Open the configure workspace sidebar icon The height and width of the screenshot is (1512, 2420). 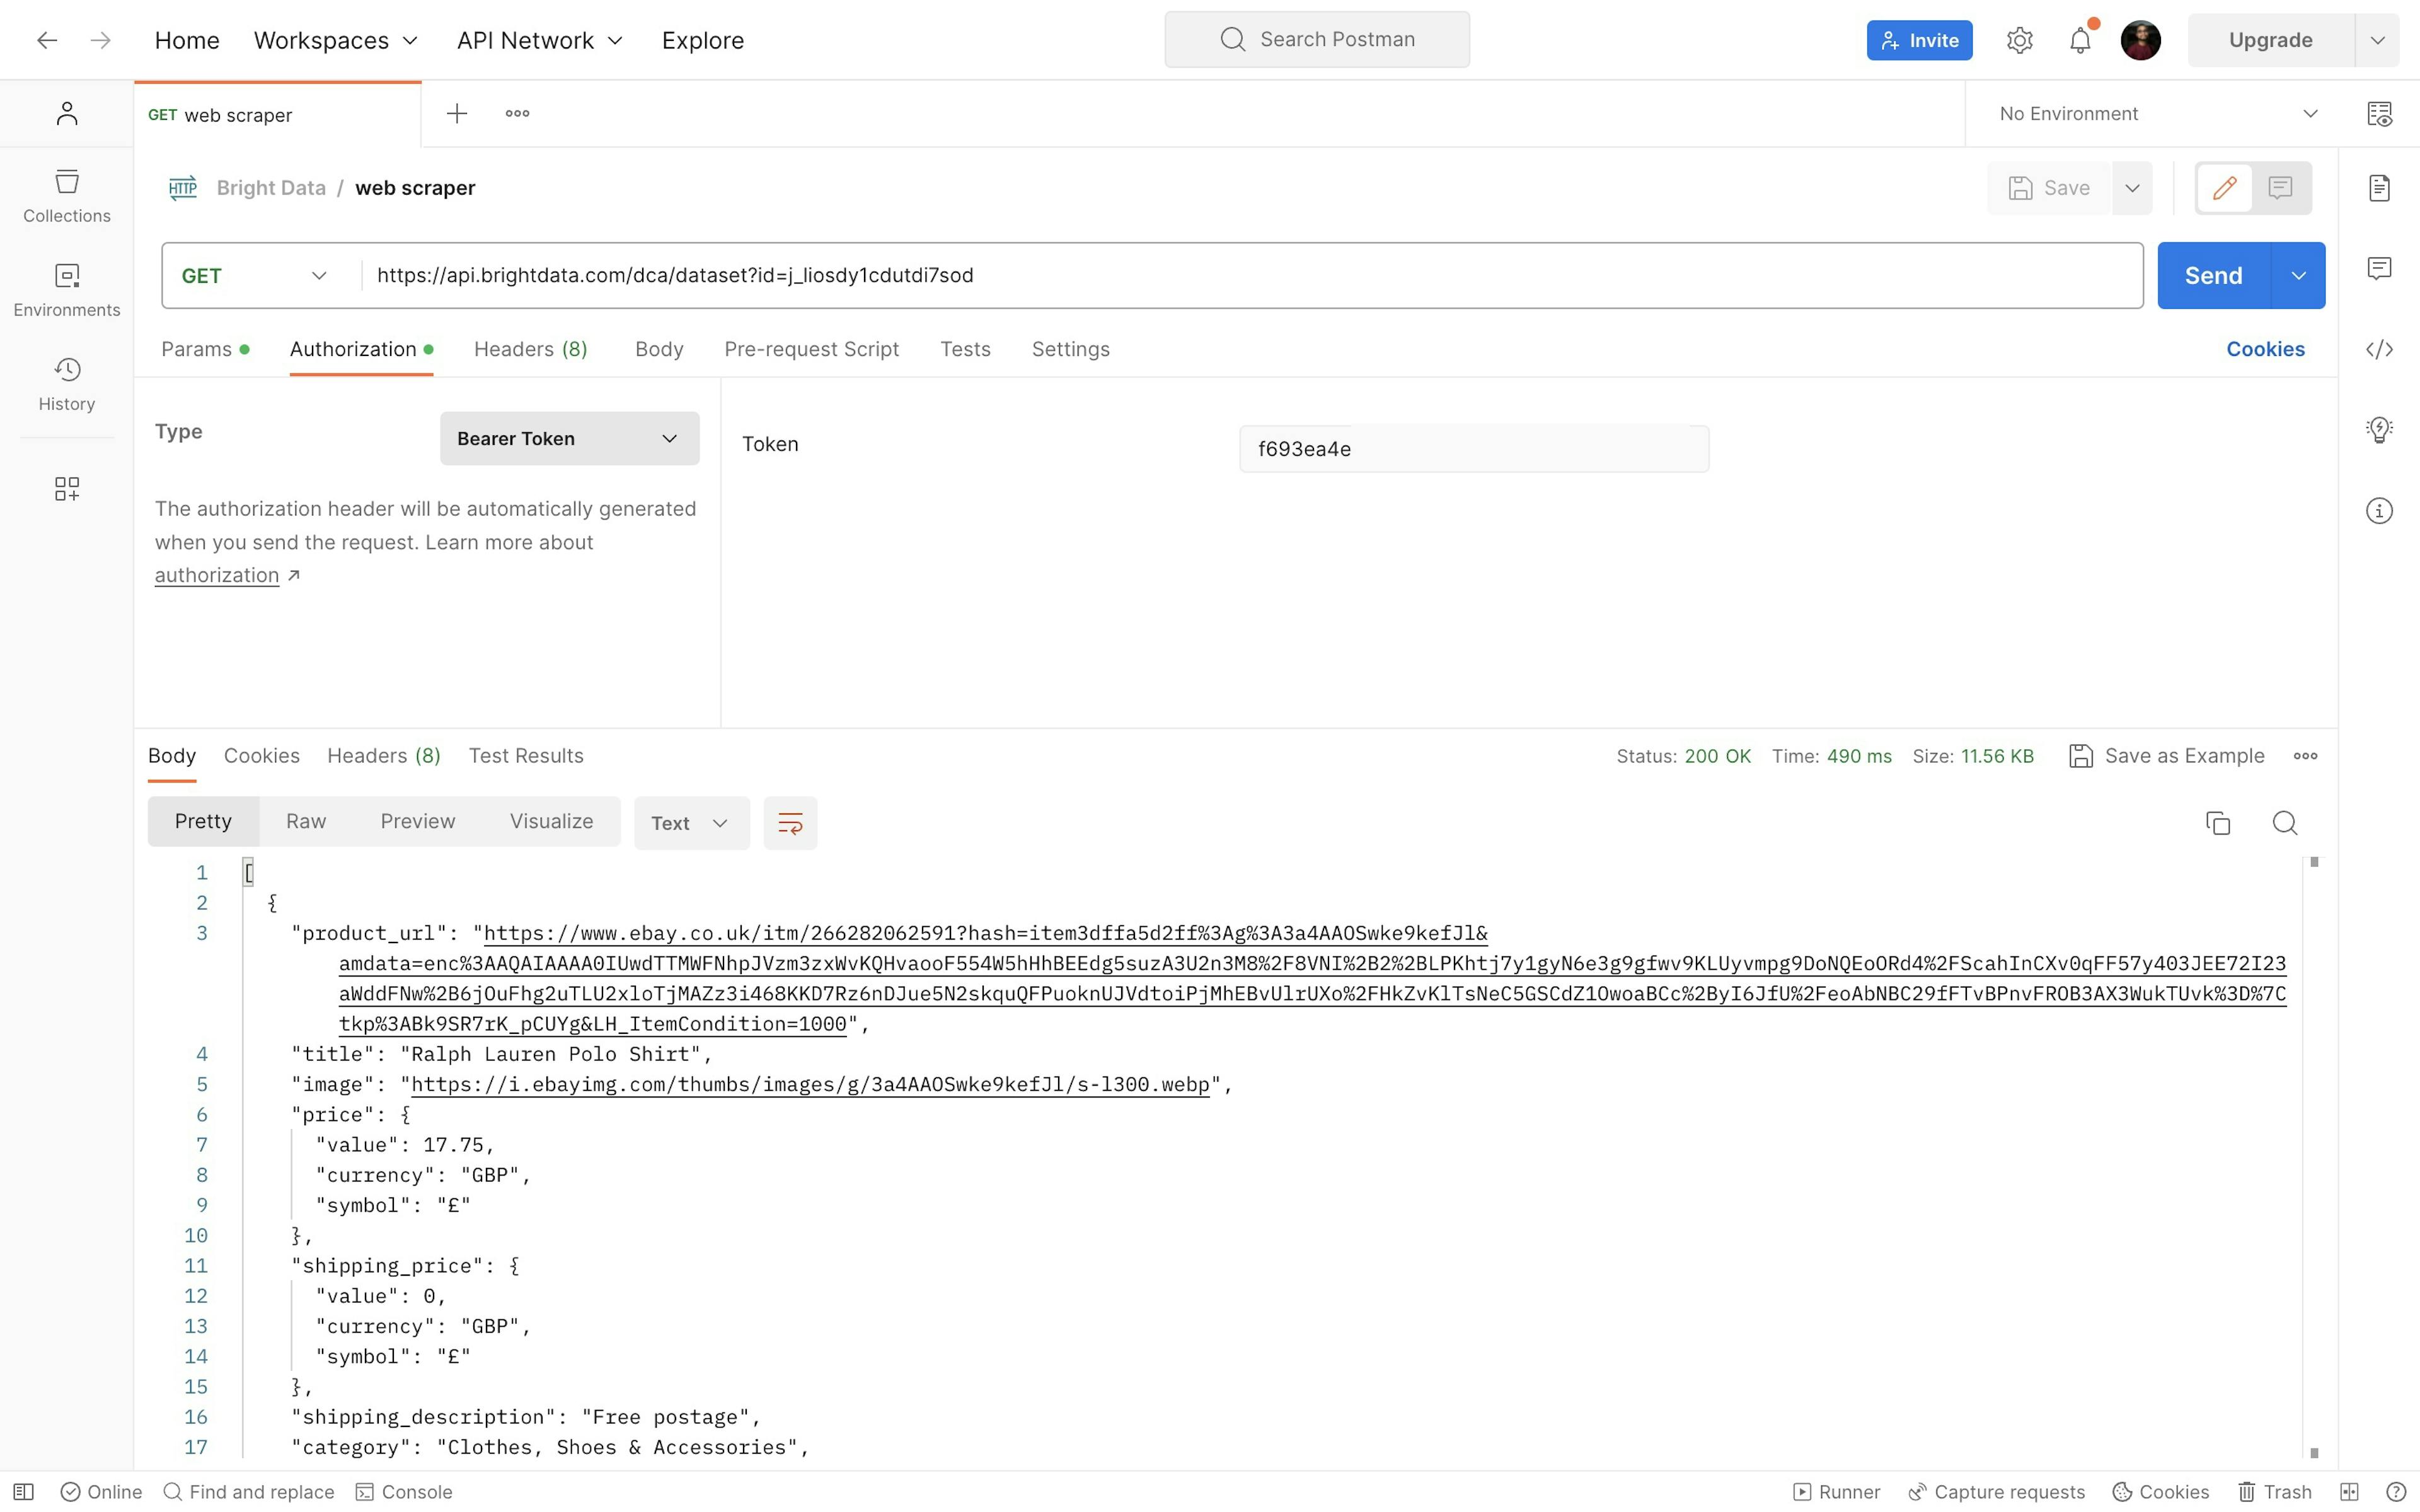pyautogui.click(x=67, y=488)
